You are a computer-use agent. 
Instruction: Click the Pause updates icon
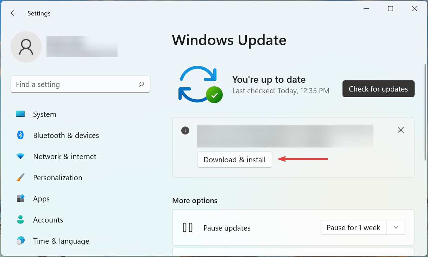(x=188, y=227)
